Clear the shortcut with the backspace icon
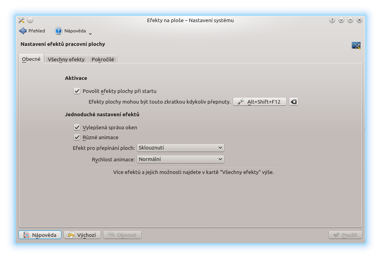The width and height of the screenshot is (381, 259). [294, 102]
